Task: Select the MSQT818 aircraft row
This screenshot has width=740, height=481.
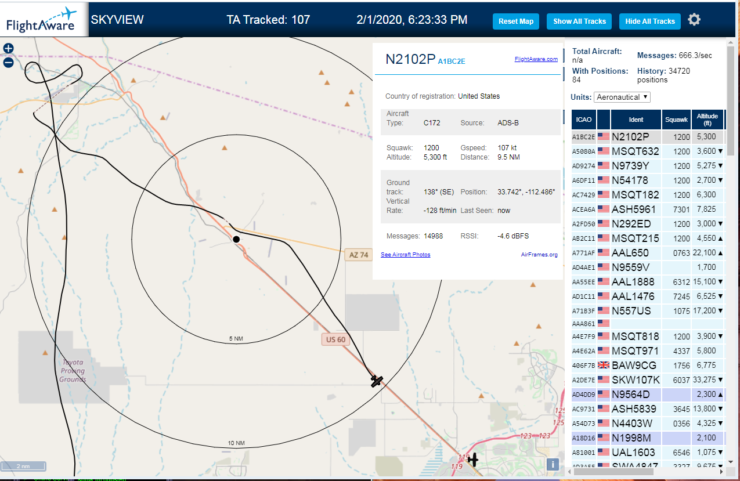Action: (648, 337)
